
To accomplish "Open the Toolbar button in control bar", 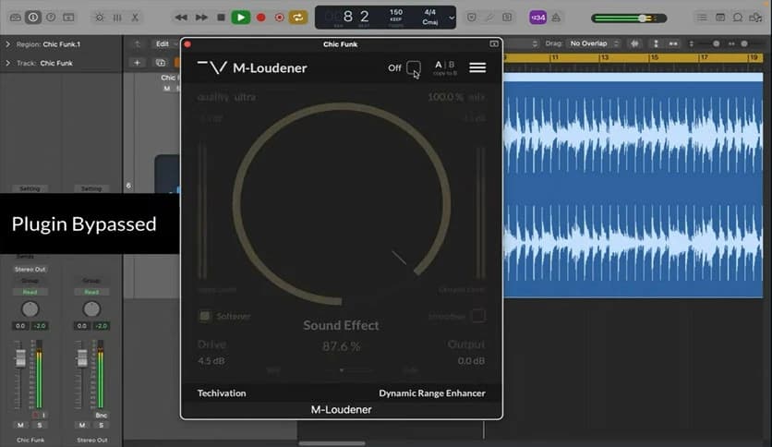I will 68,18.
